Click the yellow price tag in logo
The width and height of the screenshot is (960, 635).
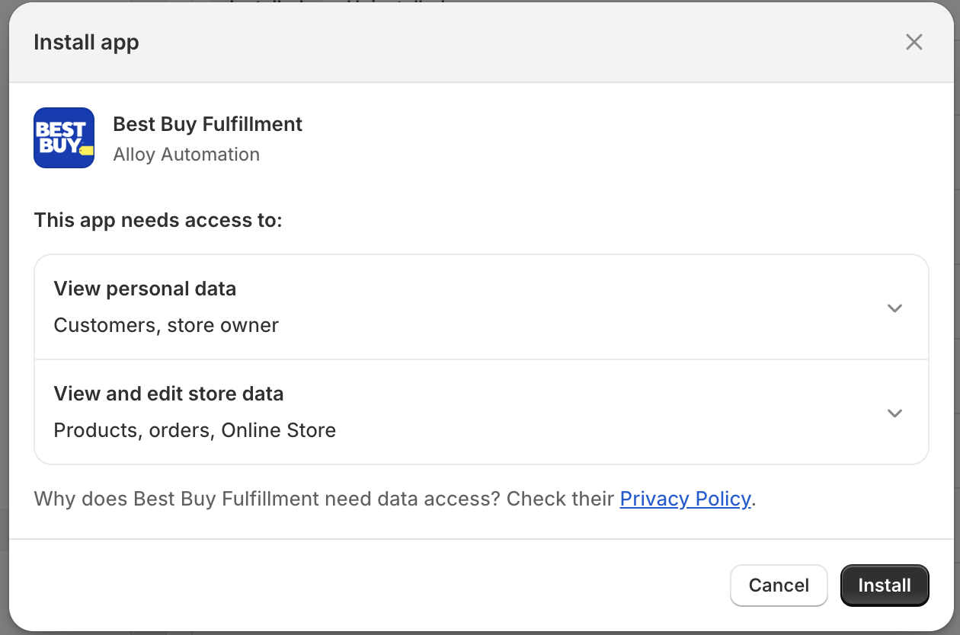tap(86, 150)
